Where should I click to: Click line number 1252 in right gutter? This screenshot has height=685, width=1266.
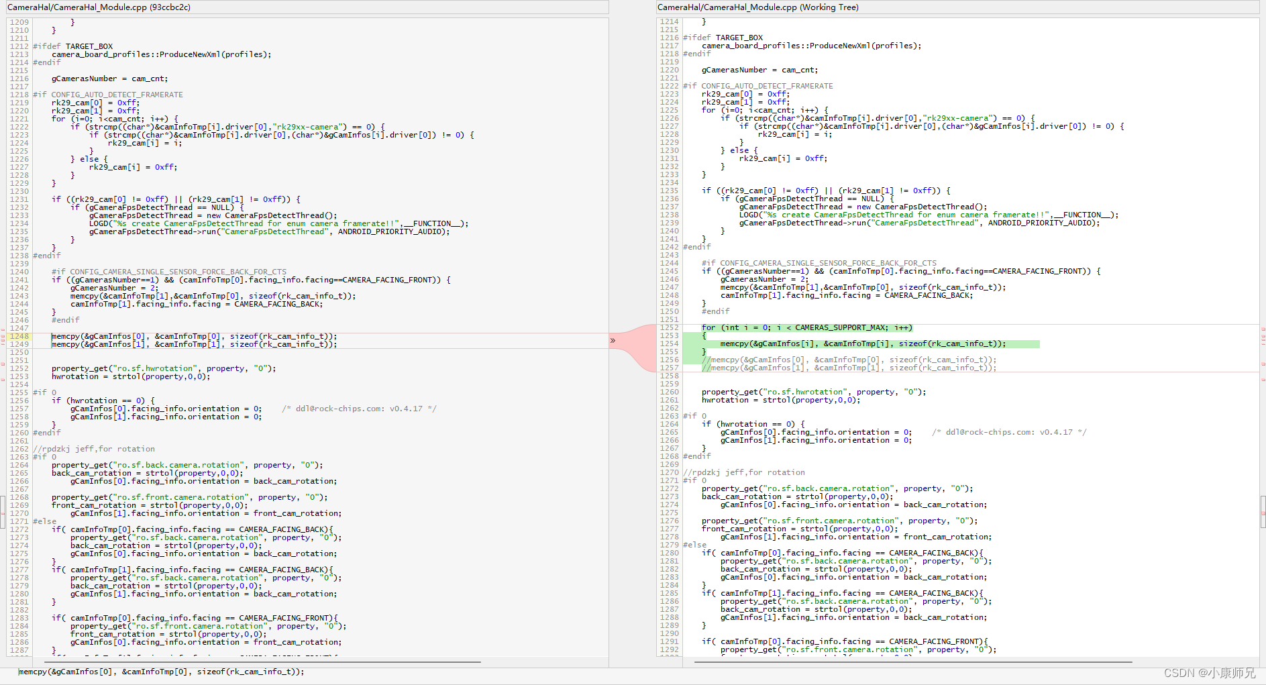(x=670, y=327)
